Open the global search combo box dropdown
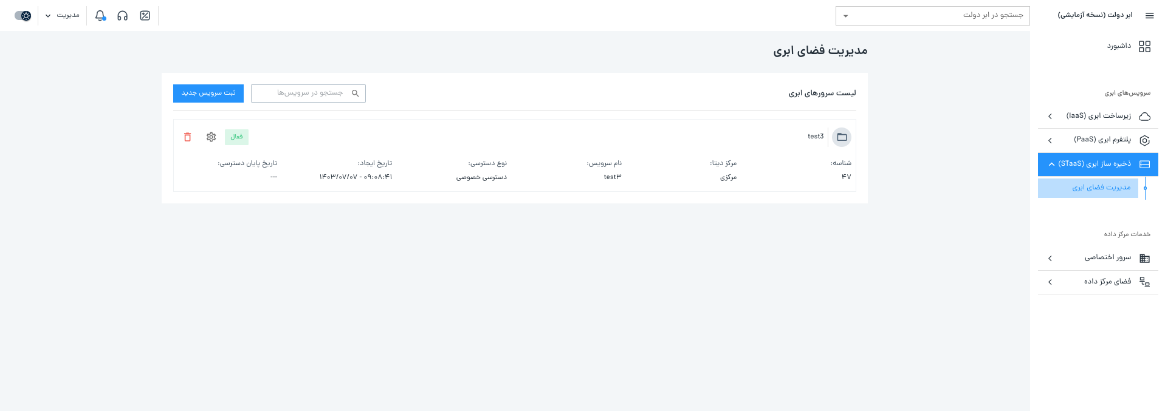This screenshot has width=1165, height=411. (845, 16)
